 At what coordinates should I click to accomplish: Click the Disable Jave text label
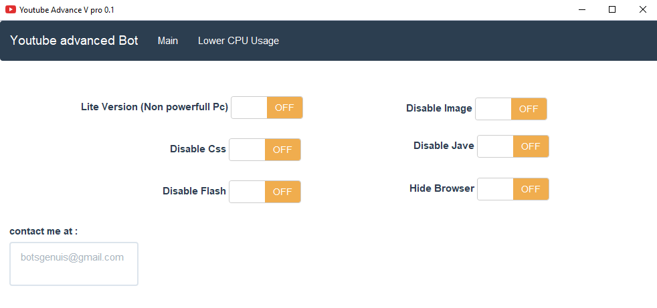tap(444, 146)
